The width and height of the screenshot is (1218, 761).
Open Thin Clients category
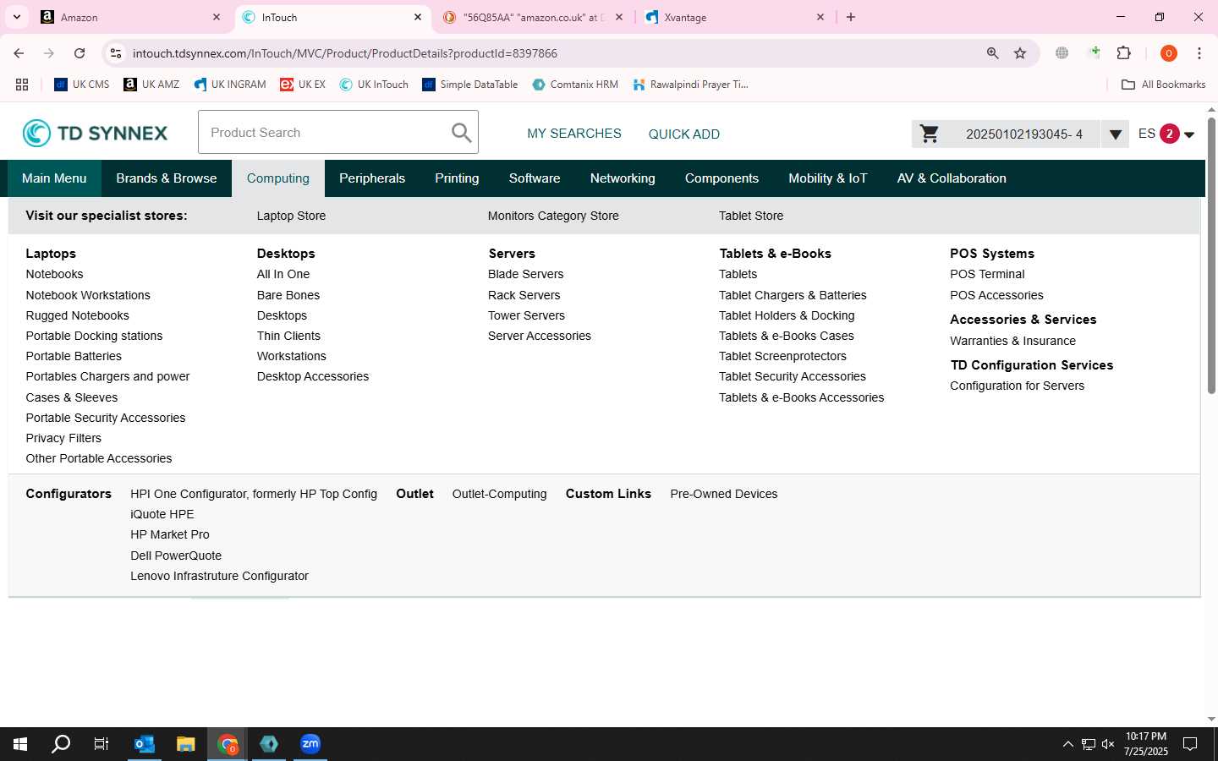[288, 336]
